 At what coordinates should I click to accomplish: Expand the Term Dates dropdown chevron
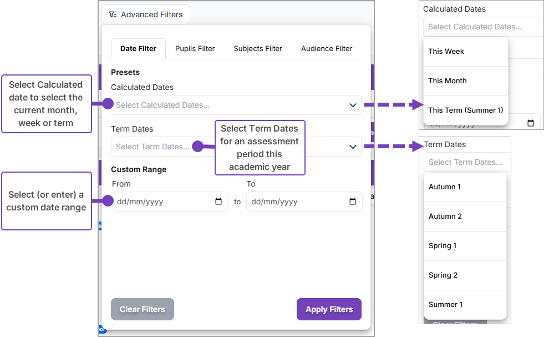pyautogui.click(x=353, y=147)
